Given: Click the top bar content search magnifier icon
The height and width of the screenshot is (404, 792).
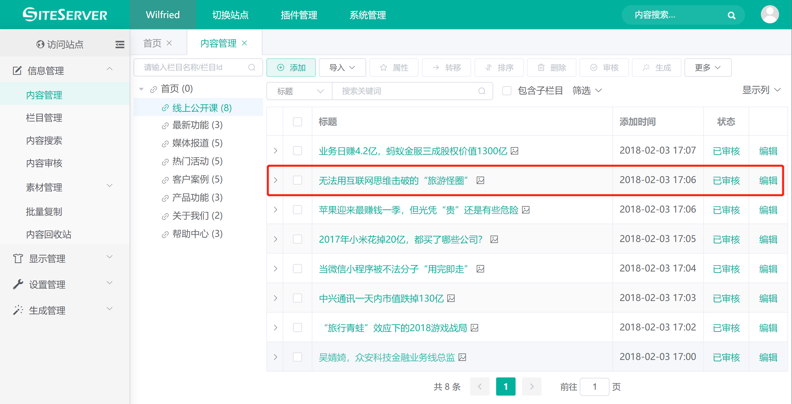Looking at the screenshot, I should [x=731, y=15].
